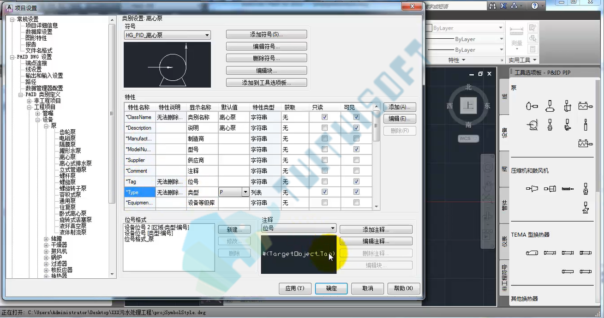Collapse the 常规设置 tree node
Screen dimensions: 604x318
[12, 19]
